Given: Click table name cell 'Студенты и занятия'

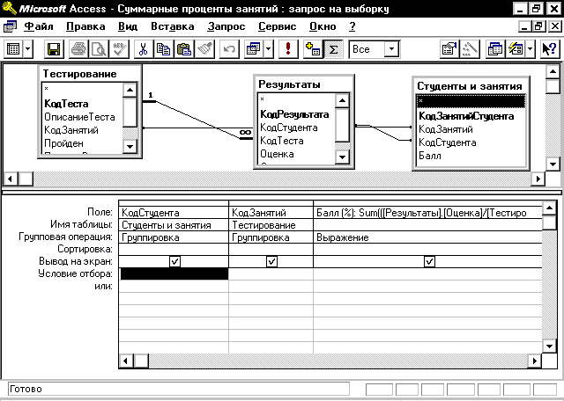Looking at the screenshot, I should [x=174, y=225].
